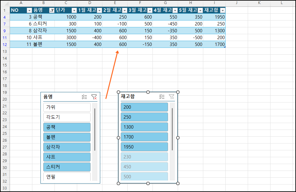The height and width of the screenshot is (192, 296).
Task: Select row header 12
Action: tap(5, 45)
